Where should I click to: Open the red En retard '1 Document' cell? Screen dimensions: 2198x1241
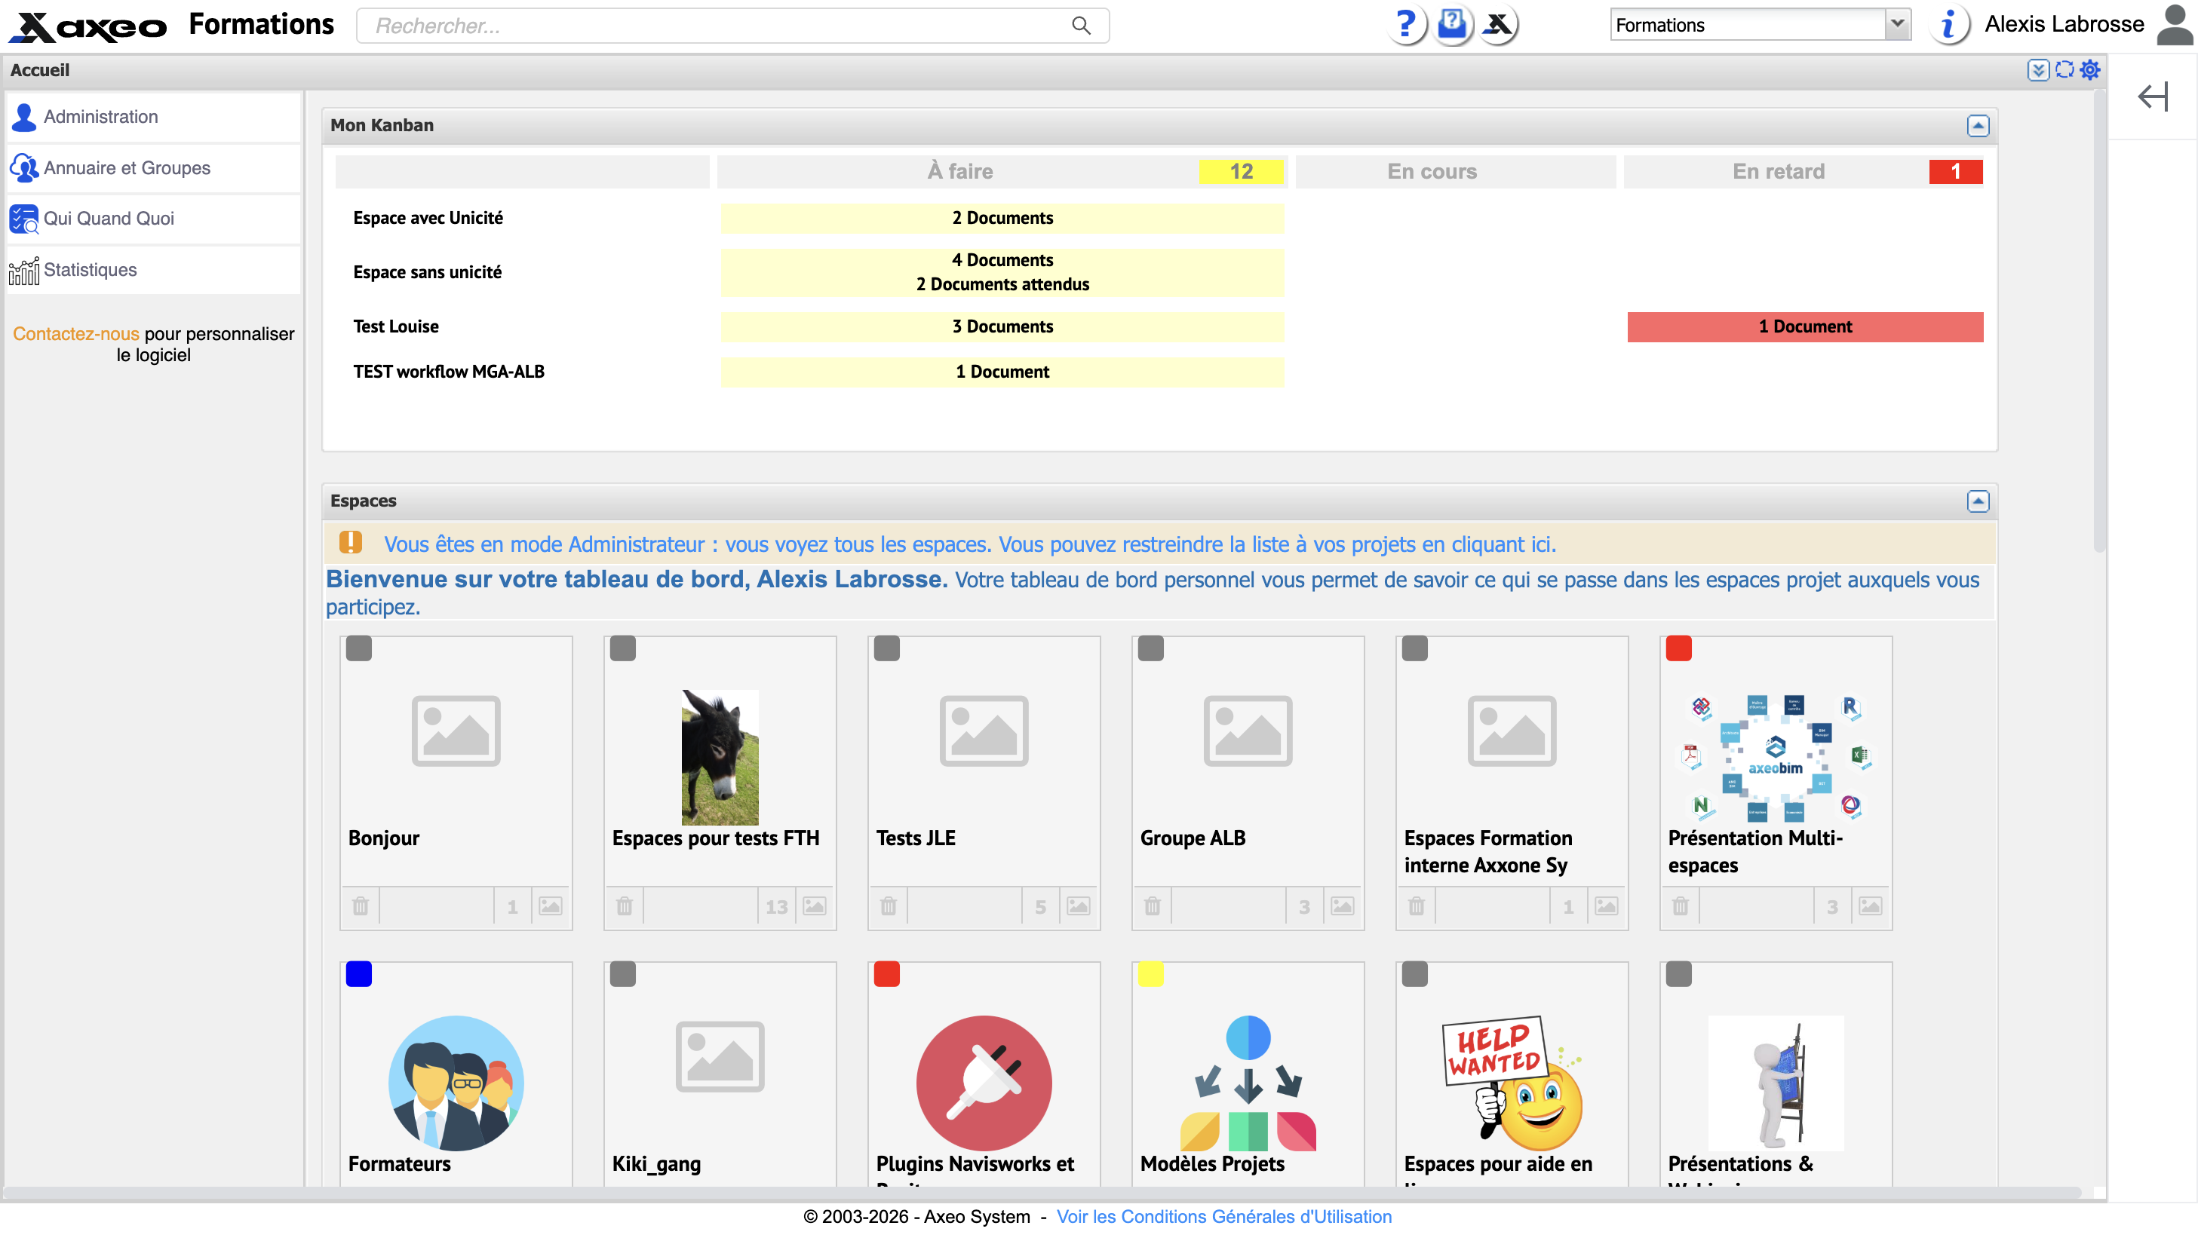click(1805, 326)
